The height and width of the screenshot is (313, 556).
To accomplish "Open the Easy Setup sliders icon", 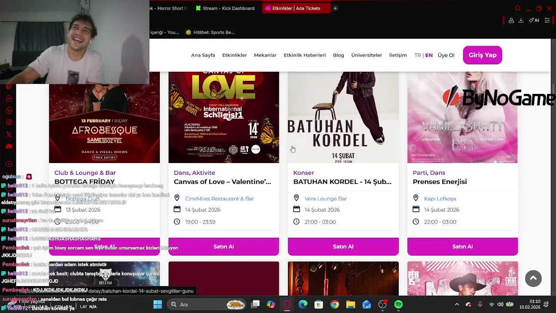I will tap(547, 20).
